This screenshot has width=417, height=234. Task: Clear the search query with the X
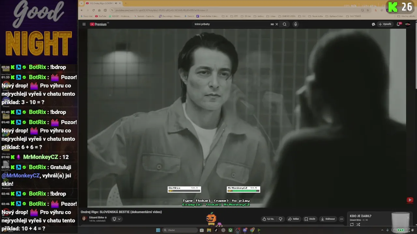[x=277, y=24]
